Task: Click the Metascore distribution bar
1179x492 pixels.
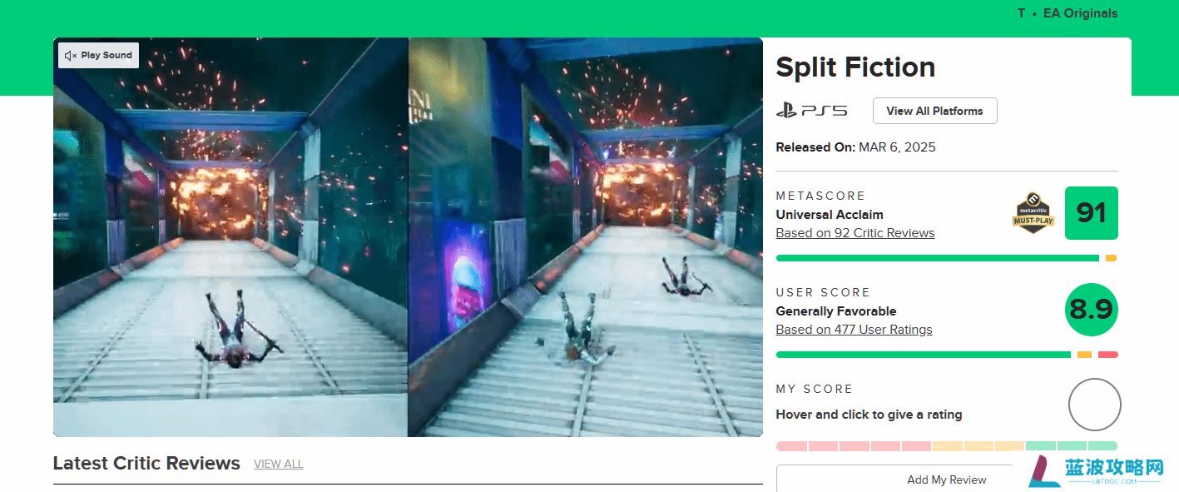Action: pos(946,258)
